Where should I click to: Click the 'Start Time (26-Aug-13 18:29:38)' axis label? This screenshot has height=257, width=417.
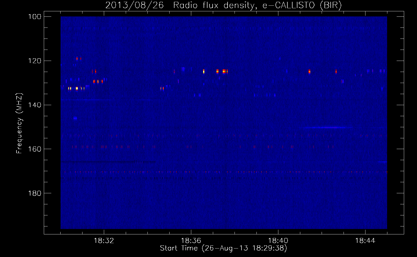(x=223, y=248)
